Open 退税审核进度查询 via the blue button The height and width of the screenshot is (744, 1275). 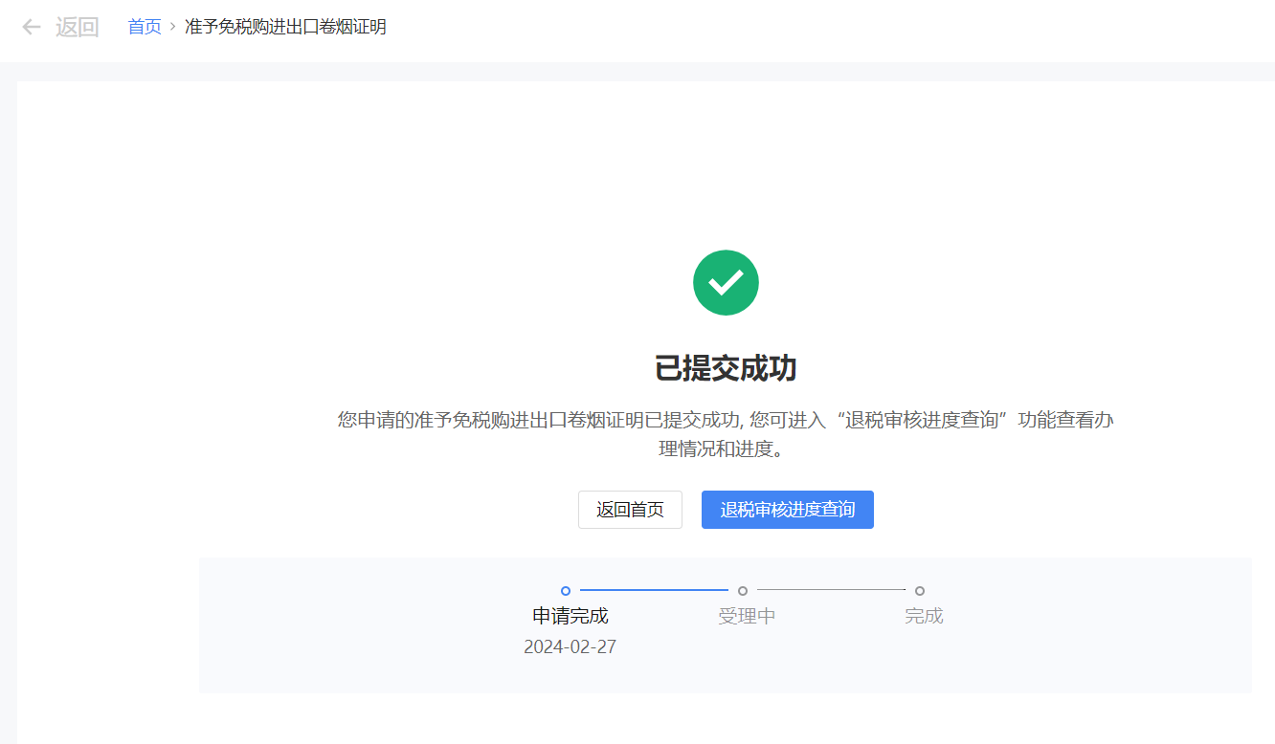787,510
